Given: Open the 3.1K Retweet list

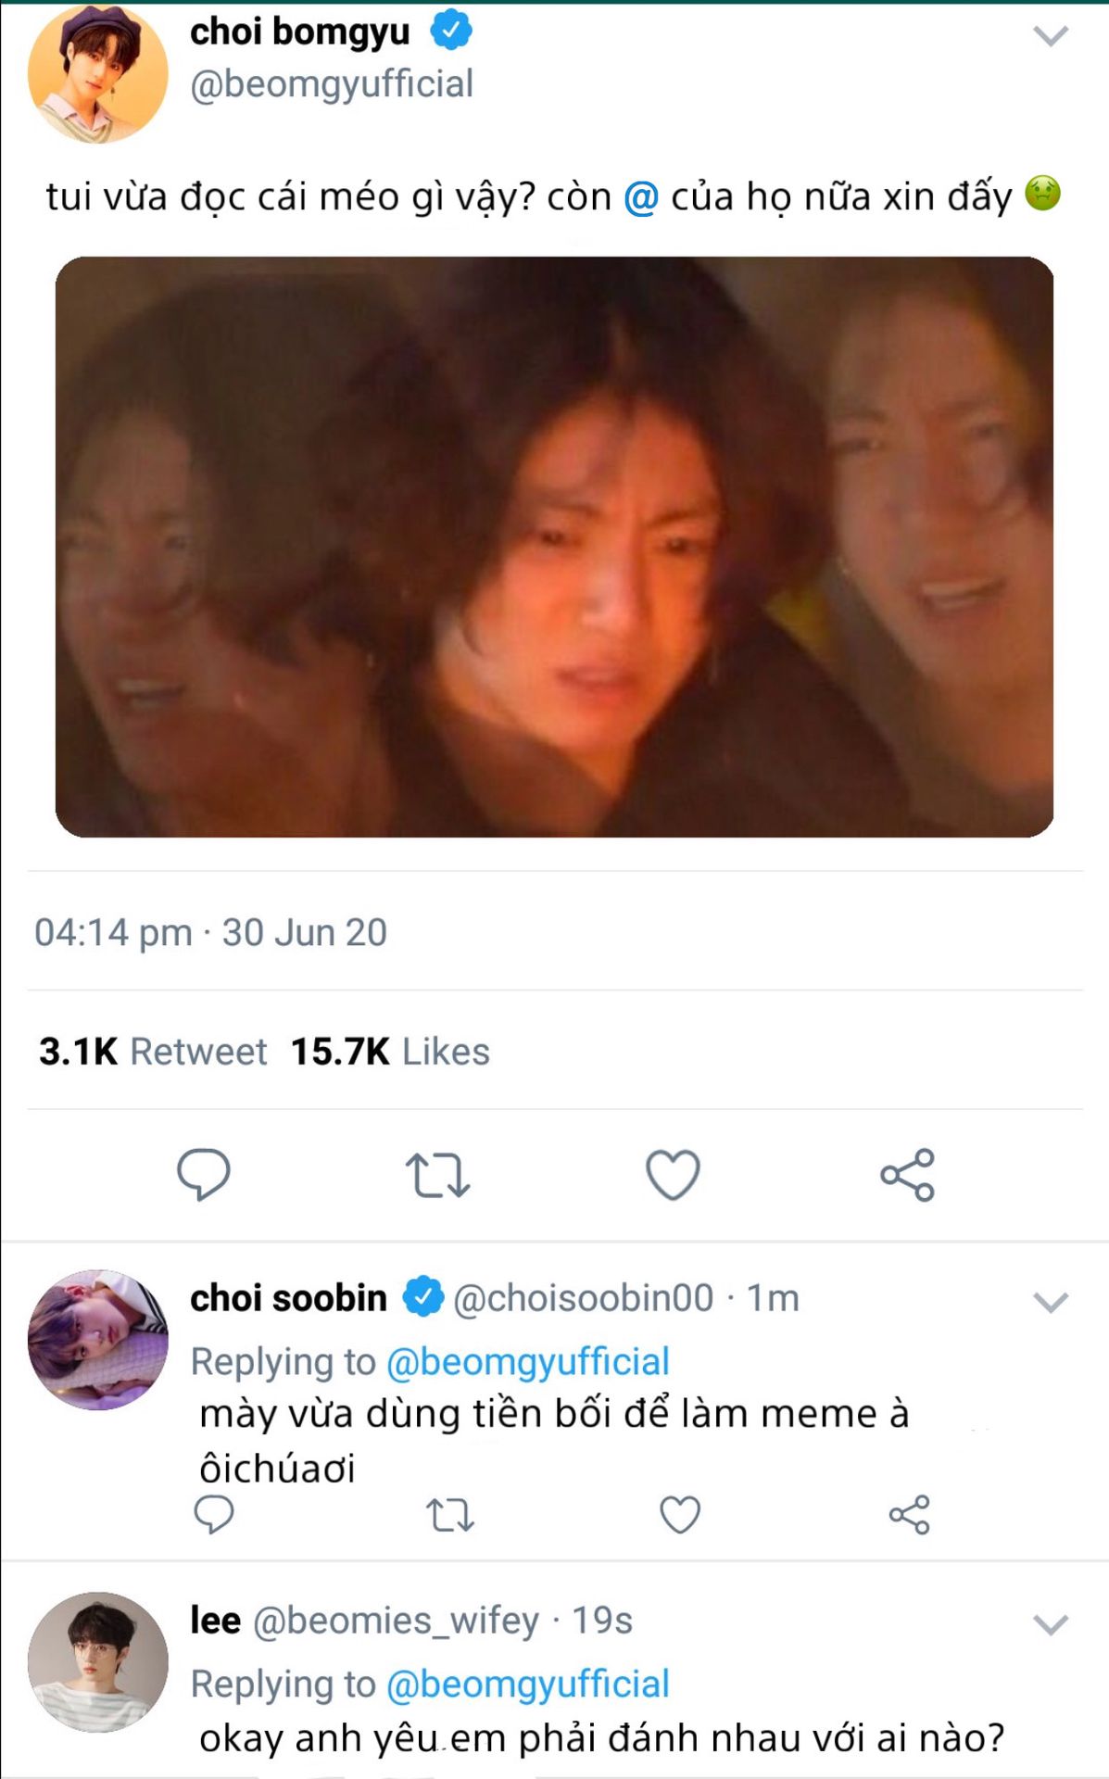Looking at the screenshot, I should [153, 1052].
